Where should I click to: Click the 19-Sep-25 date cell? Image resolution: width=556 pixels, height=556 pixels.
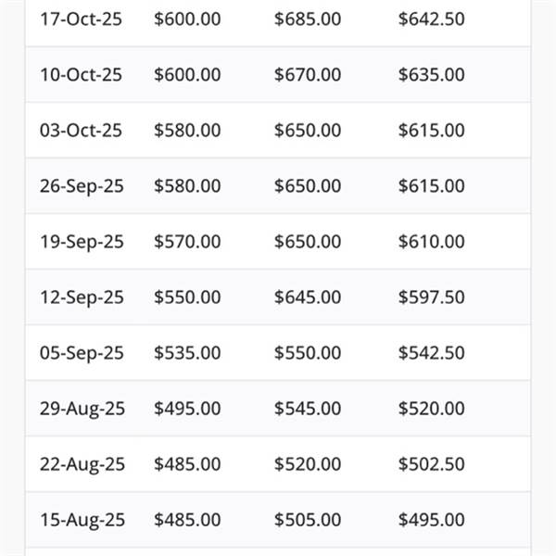tap(81, 241)
